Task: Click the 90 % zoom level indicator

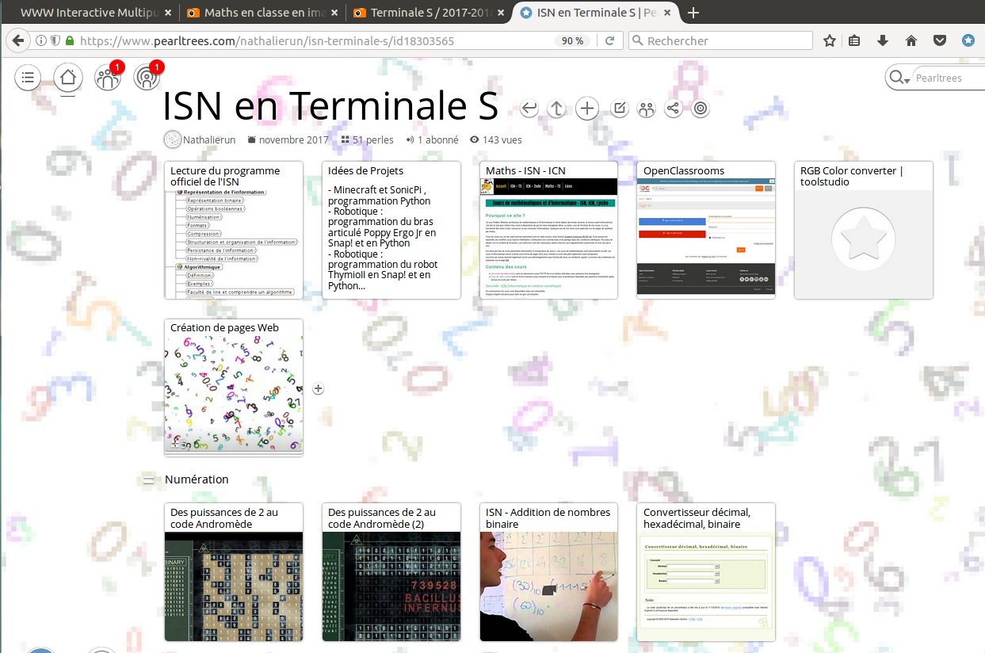Action: tap(572, 41)
